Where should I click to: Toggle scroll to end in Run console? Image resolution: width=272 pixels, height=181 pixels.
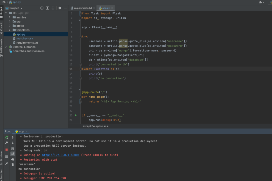point(13,154)
